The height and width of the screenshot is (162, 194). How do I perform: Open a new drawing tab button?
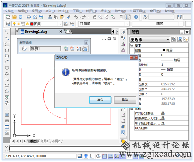coord(68,32)
